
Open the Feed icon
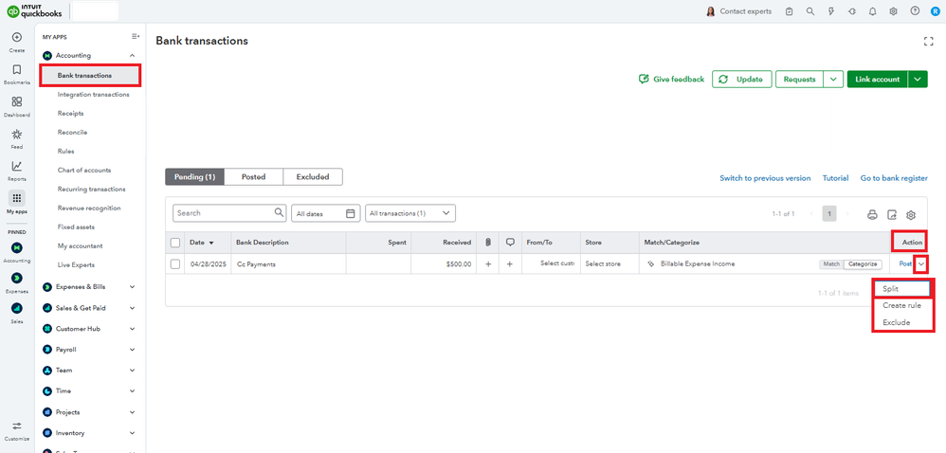(x=17, y=134)
